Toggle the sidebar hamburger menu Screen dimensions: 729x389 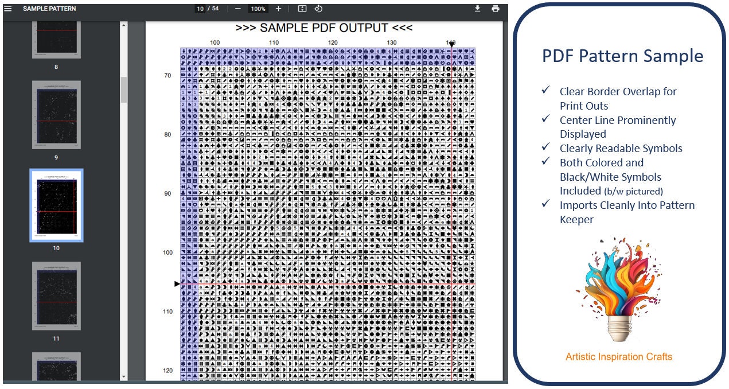8,9
